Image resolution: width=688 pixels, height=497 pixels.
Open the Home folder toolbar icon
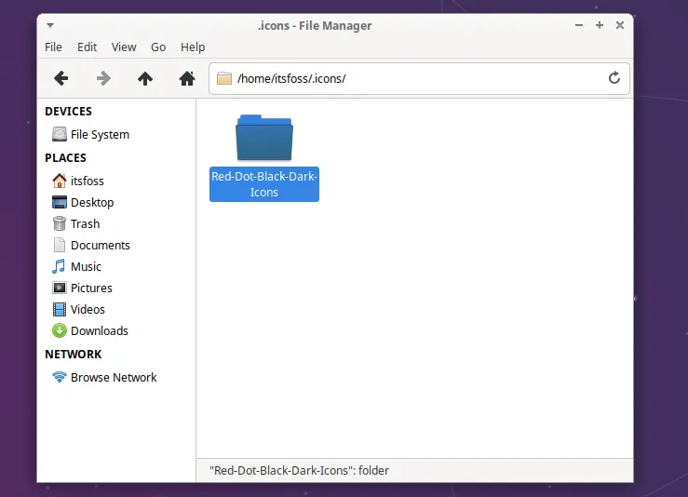click(x=186, y=79)
